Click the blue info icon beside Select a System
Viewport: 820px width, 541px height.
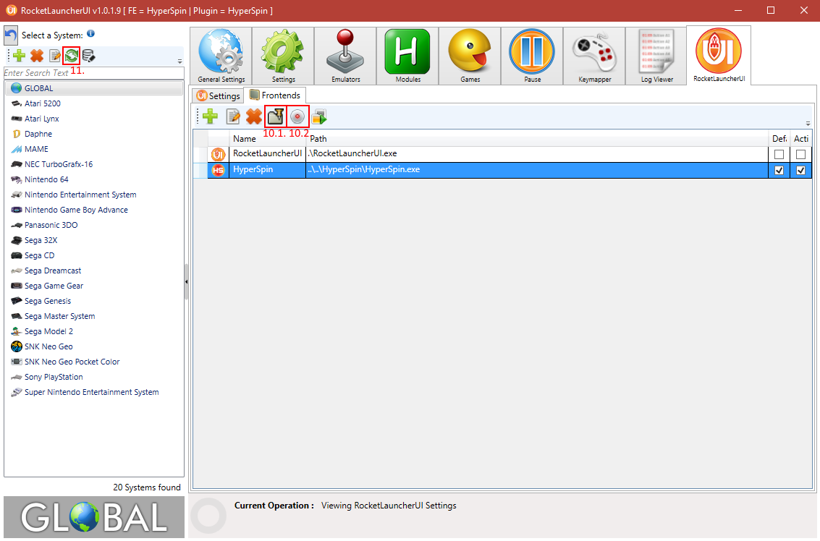tap(90, 33)
